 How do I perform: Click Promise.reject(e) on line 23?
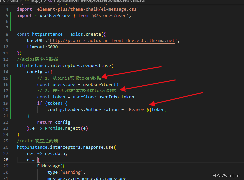click(66, 128)
